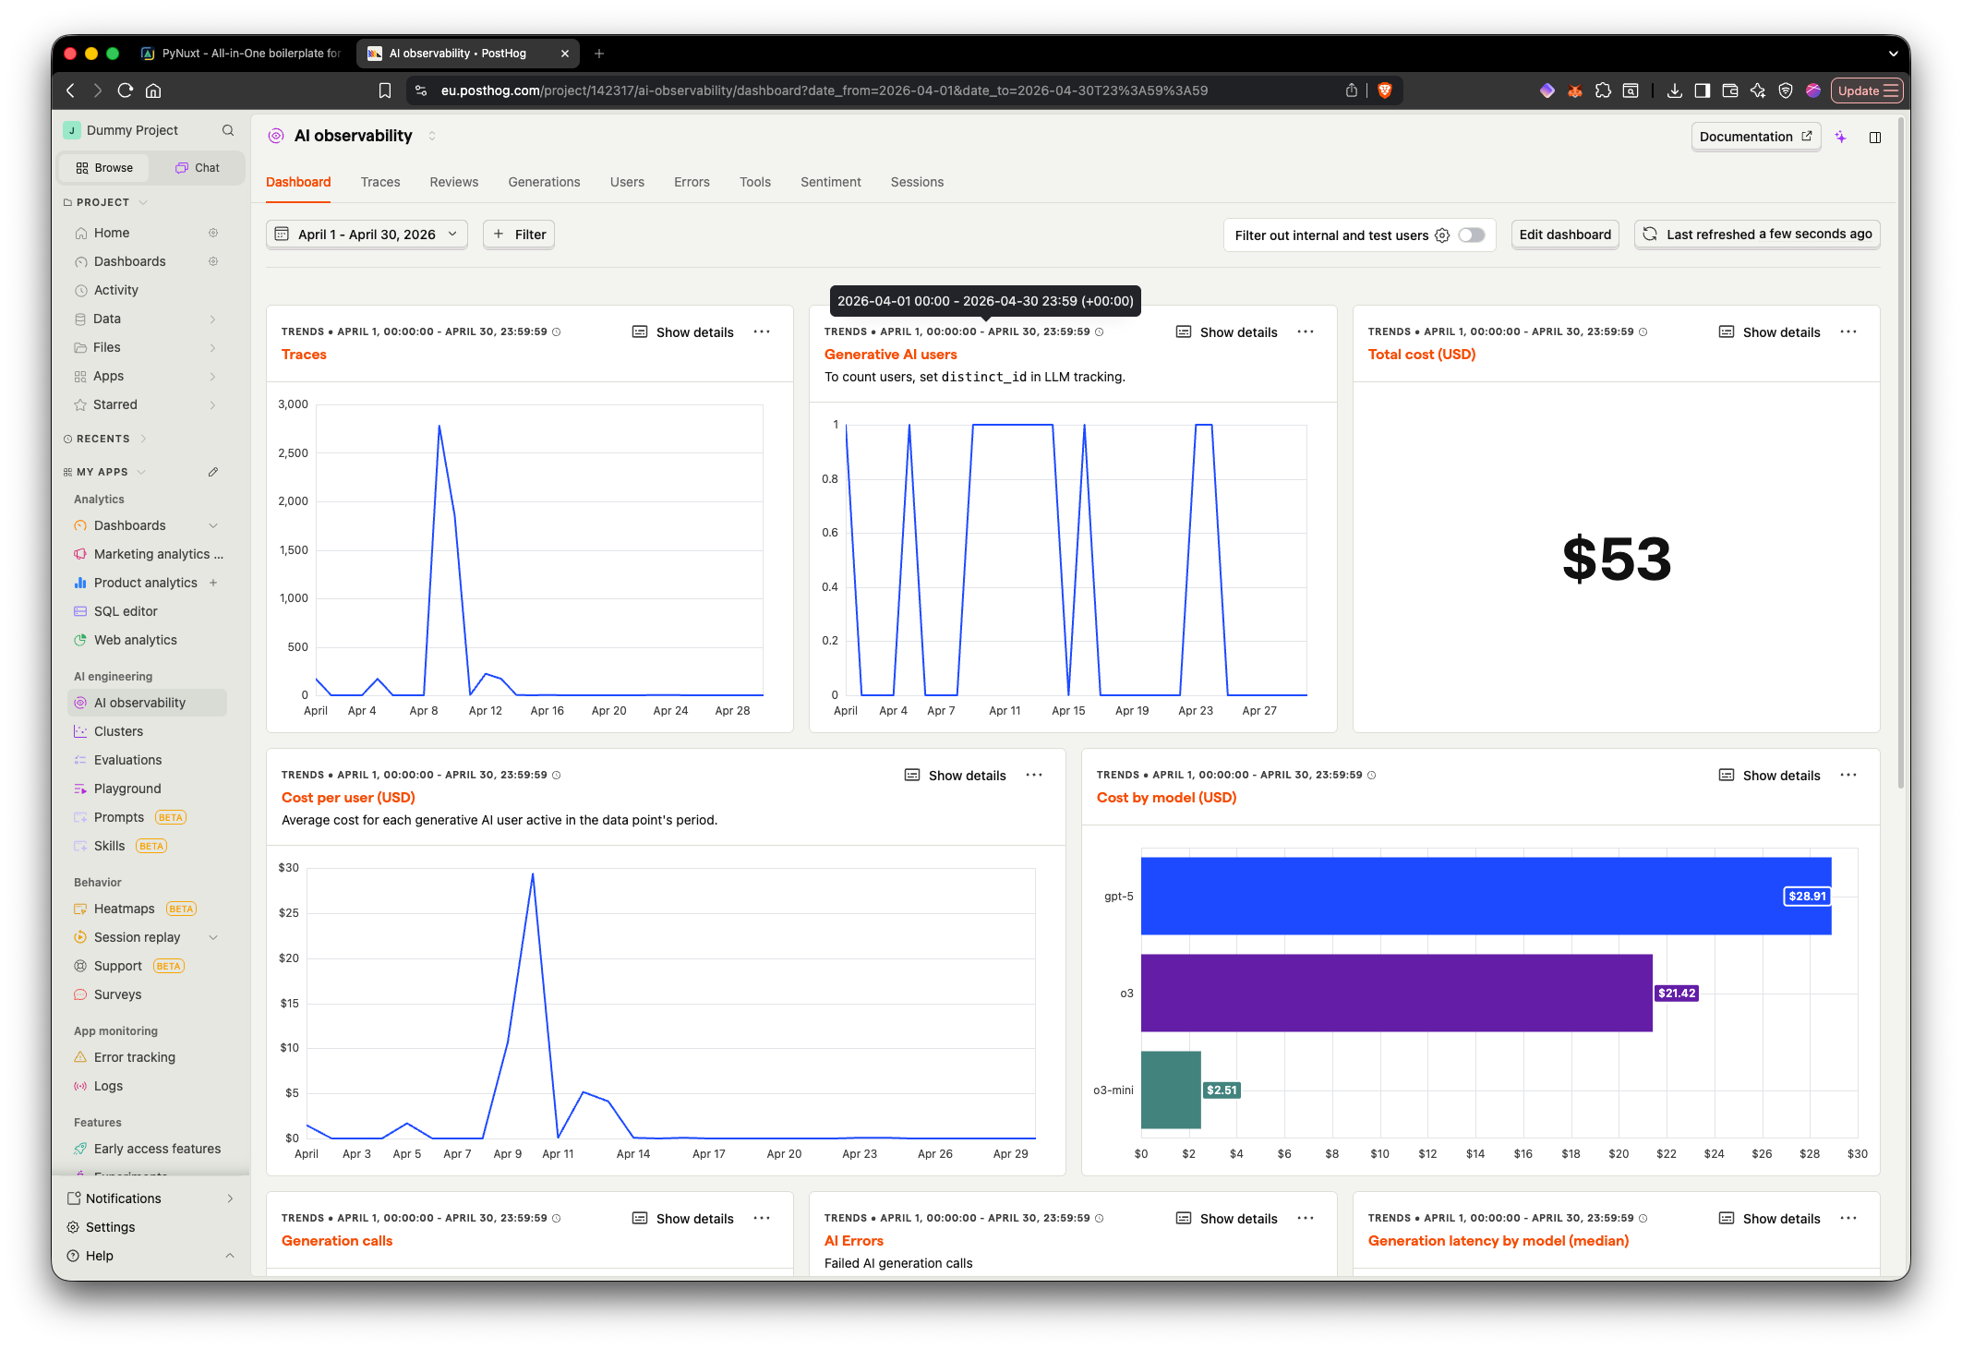Open filter settings gear for internal users
The width and height of the screenshot is (1962, 1349).
tap(1442, 235)
